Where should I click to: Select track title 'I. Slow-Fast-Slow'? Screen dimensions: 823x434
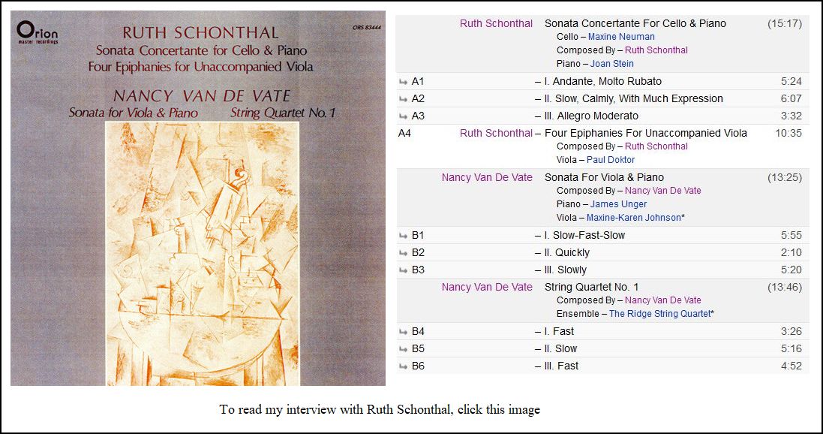point(584,235)
